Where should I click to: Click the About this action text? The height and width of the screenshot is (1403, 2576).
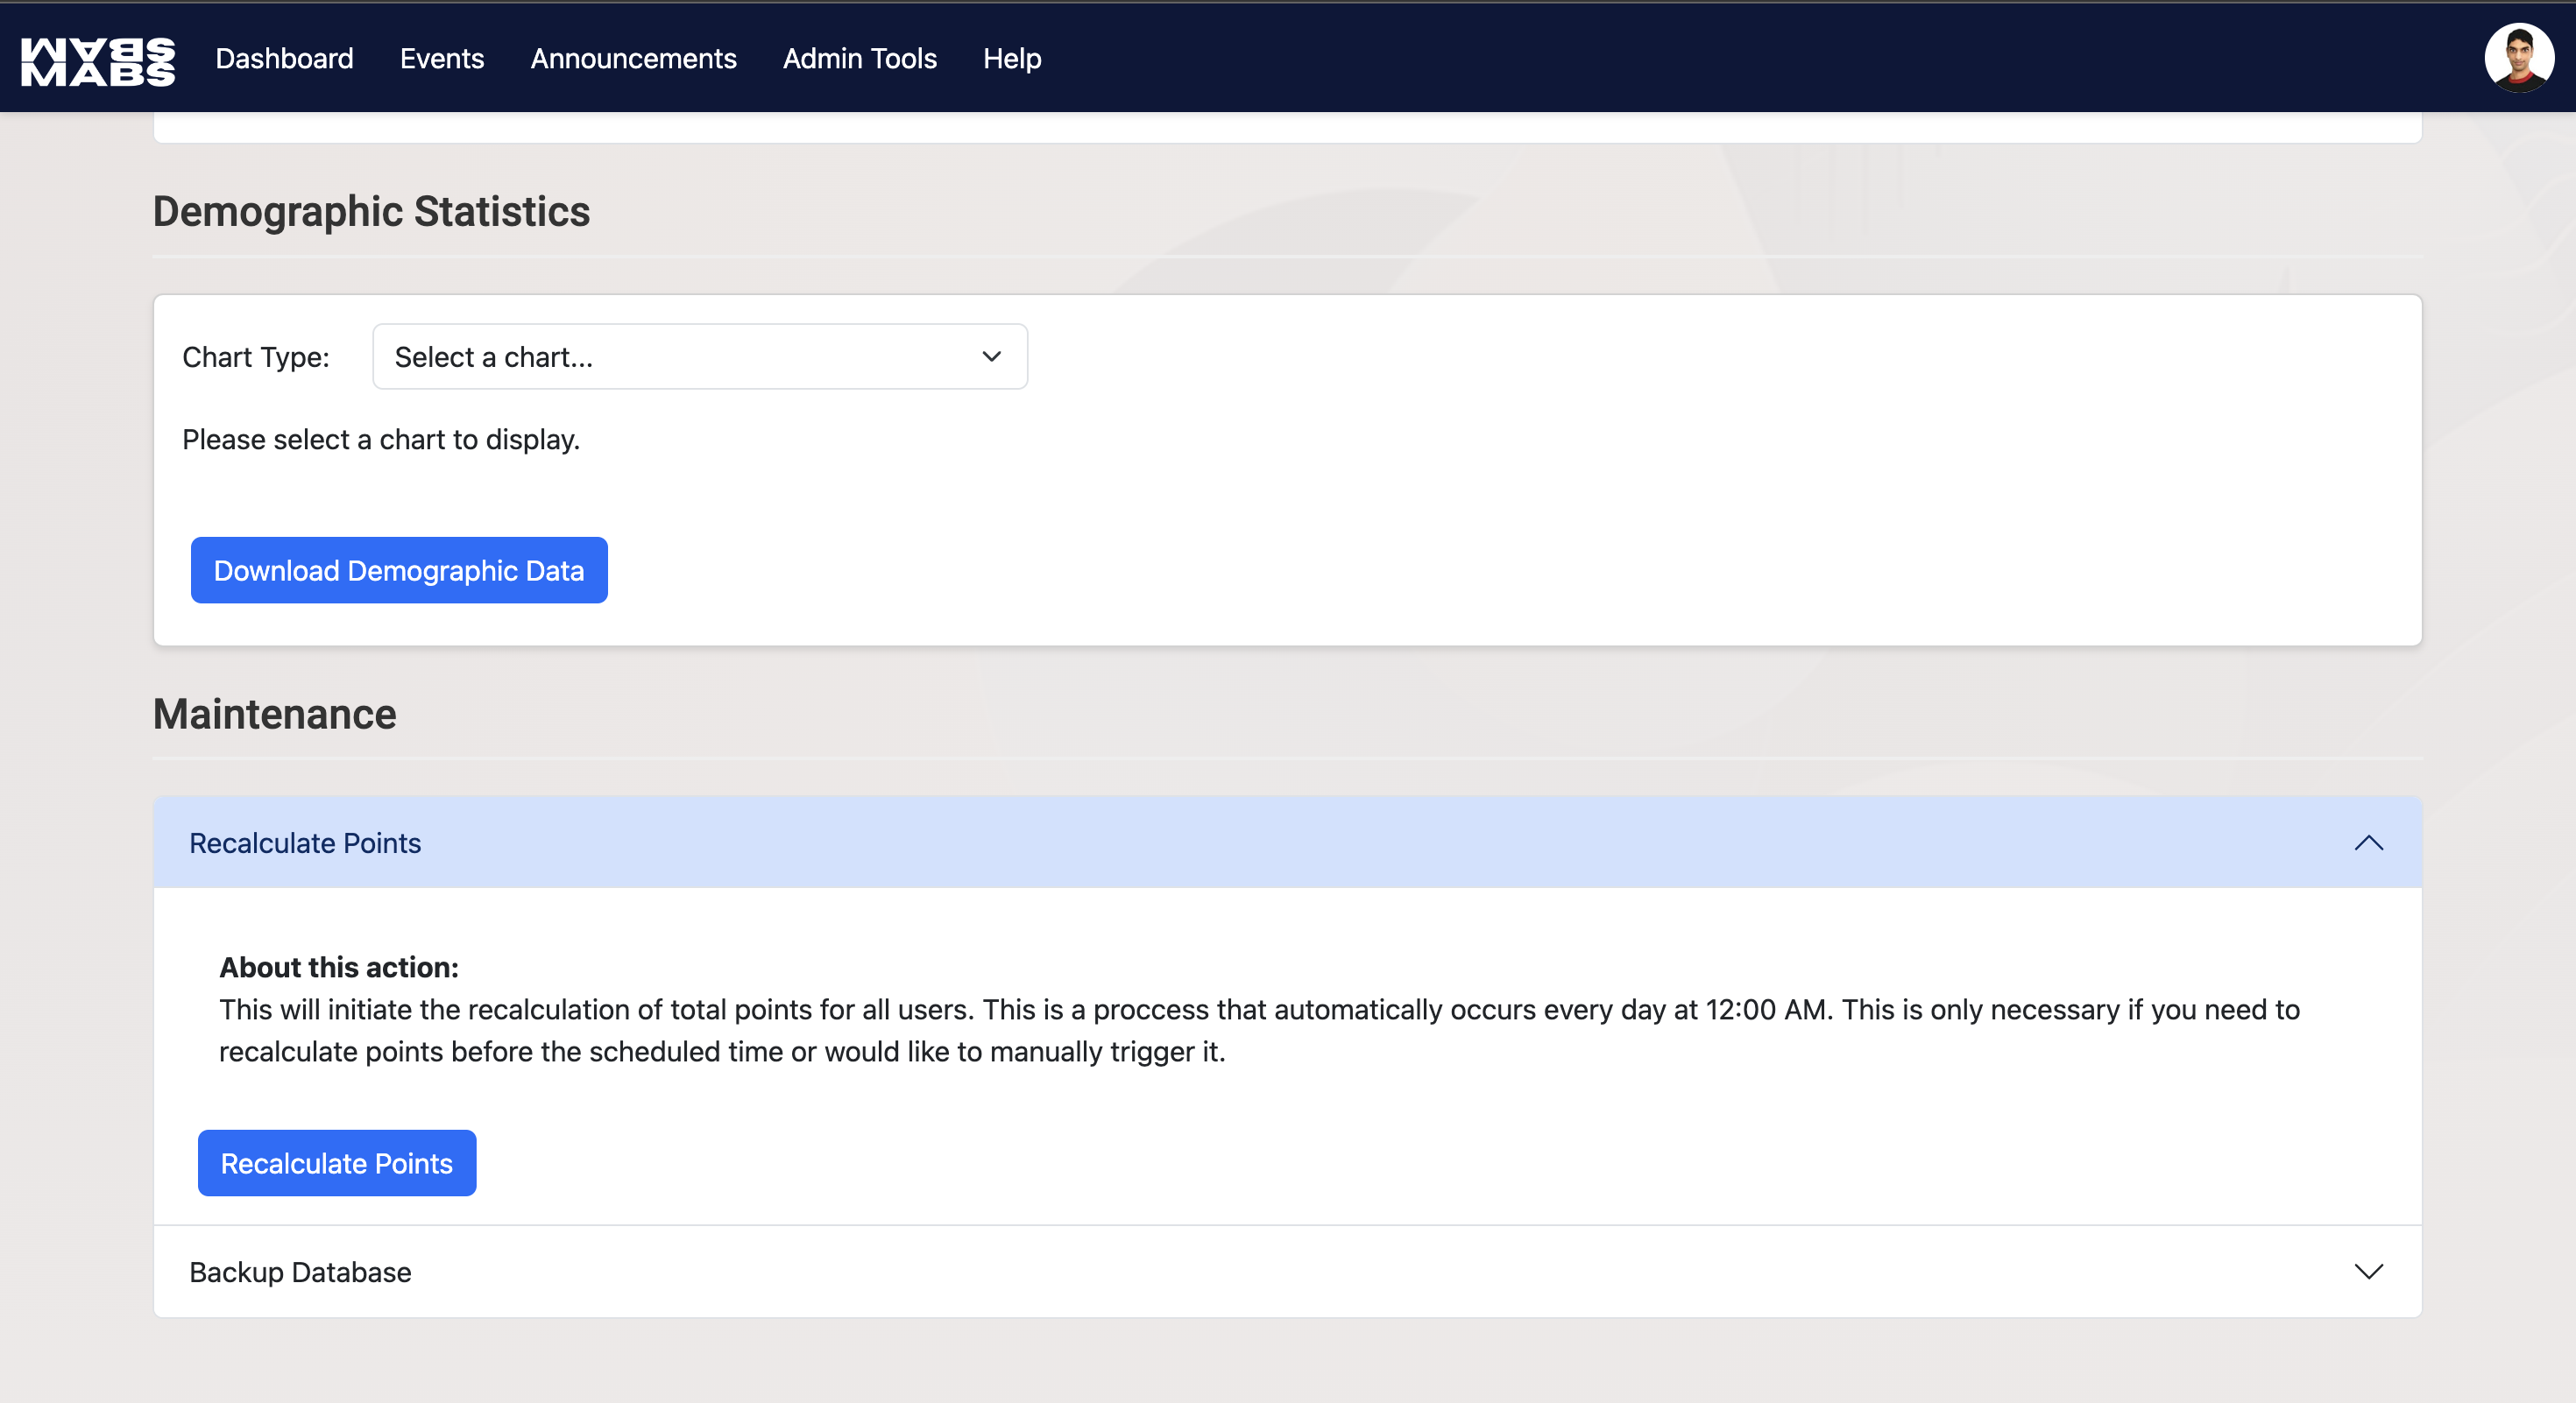[x=339, y=968]
